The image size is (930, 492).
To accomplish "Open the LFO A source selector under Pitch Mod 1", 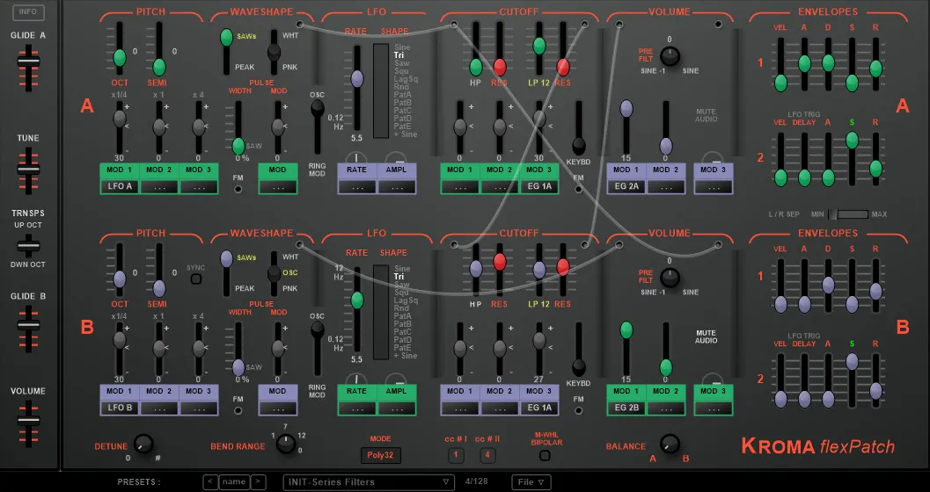I will tap(120, 186).
